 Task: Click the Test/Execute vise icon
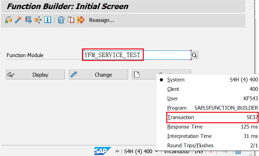tap(28, 20)
